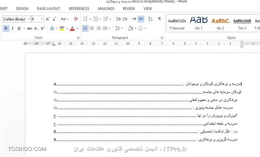Toggle Bold formatting
The image size is (260, 157).
tap(6, 28)
